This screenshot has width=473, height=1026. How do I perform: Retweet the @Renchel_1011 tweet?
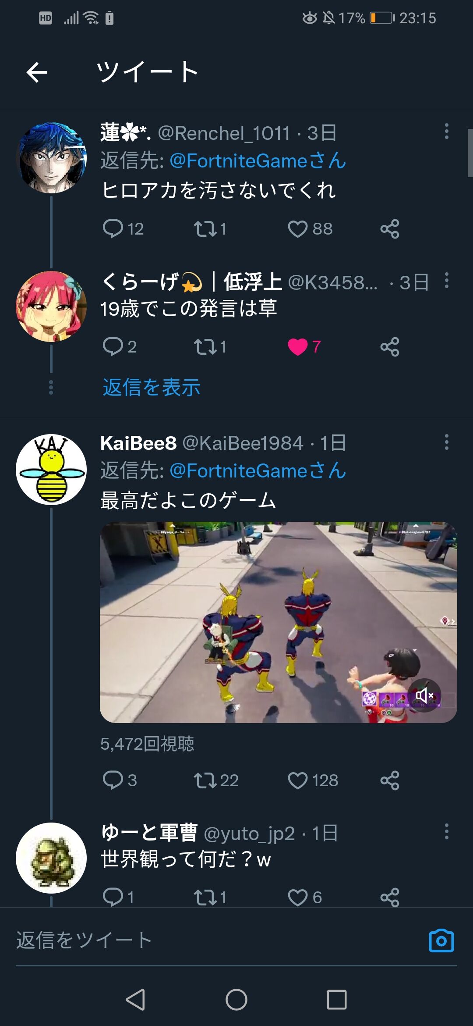point(205,228)
